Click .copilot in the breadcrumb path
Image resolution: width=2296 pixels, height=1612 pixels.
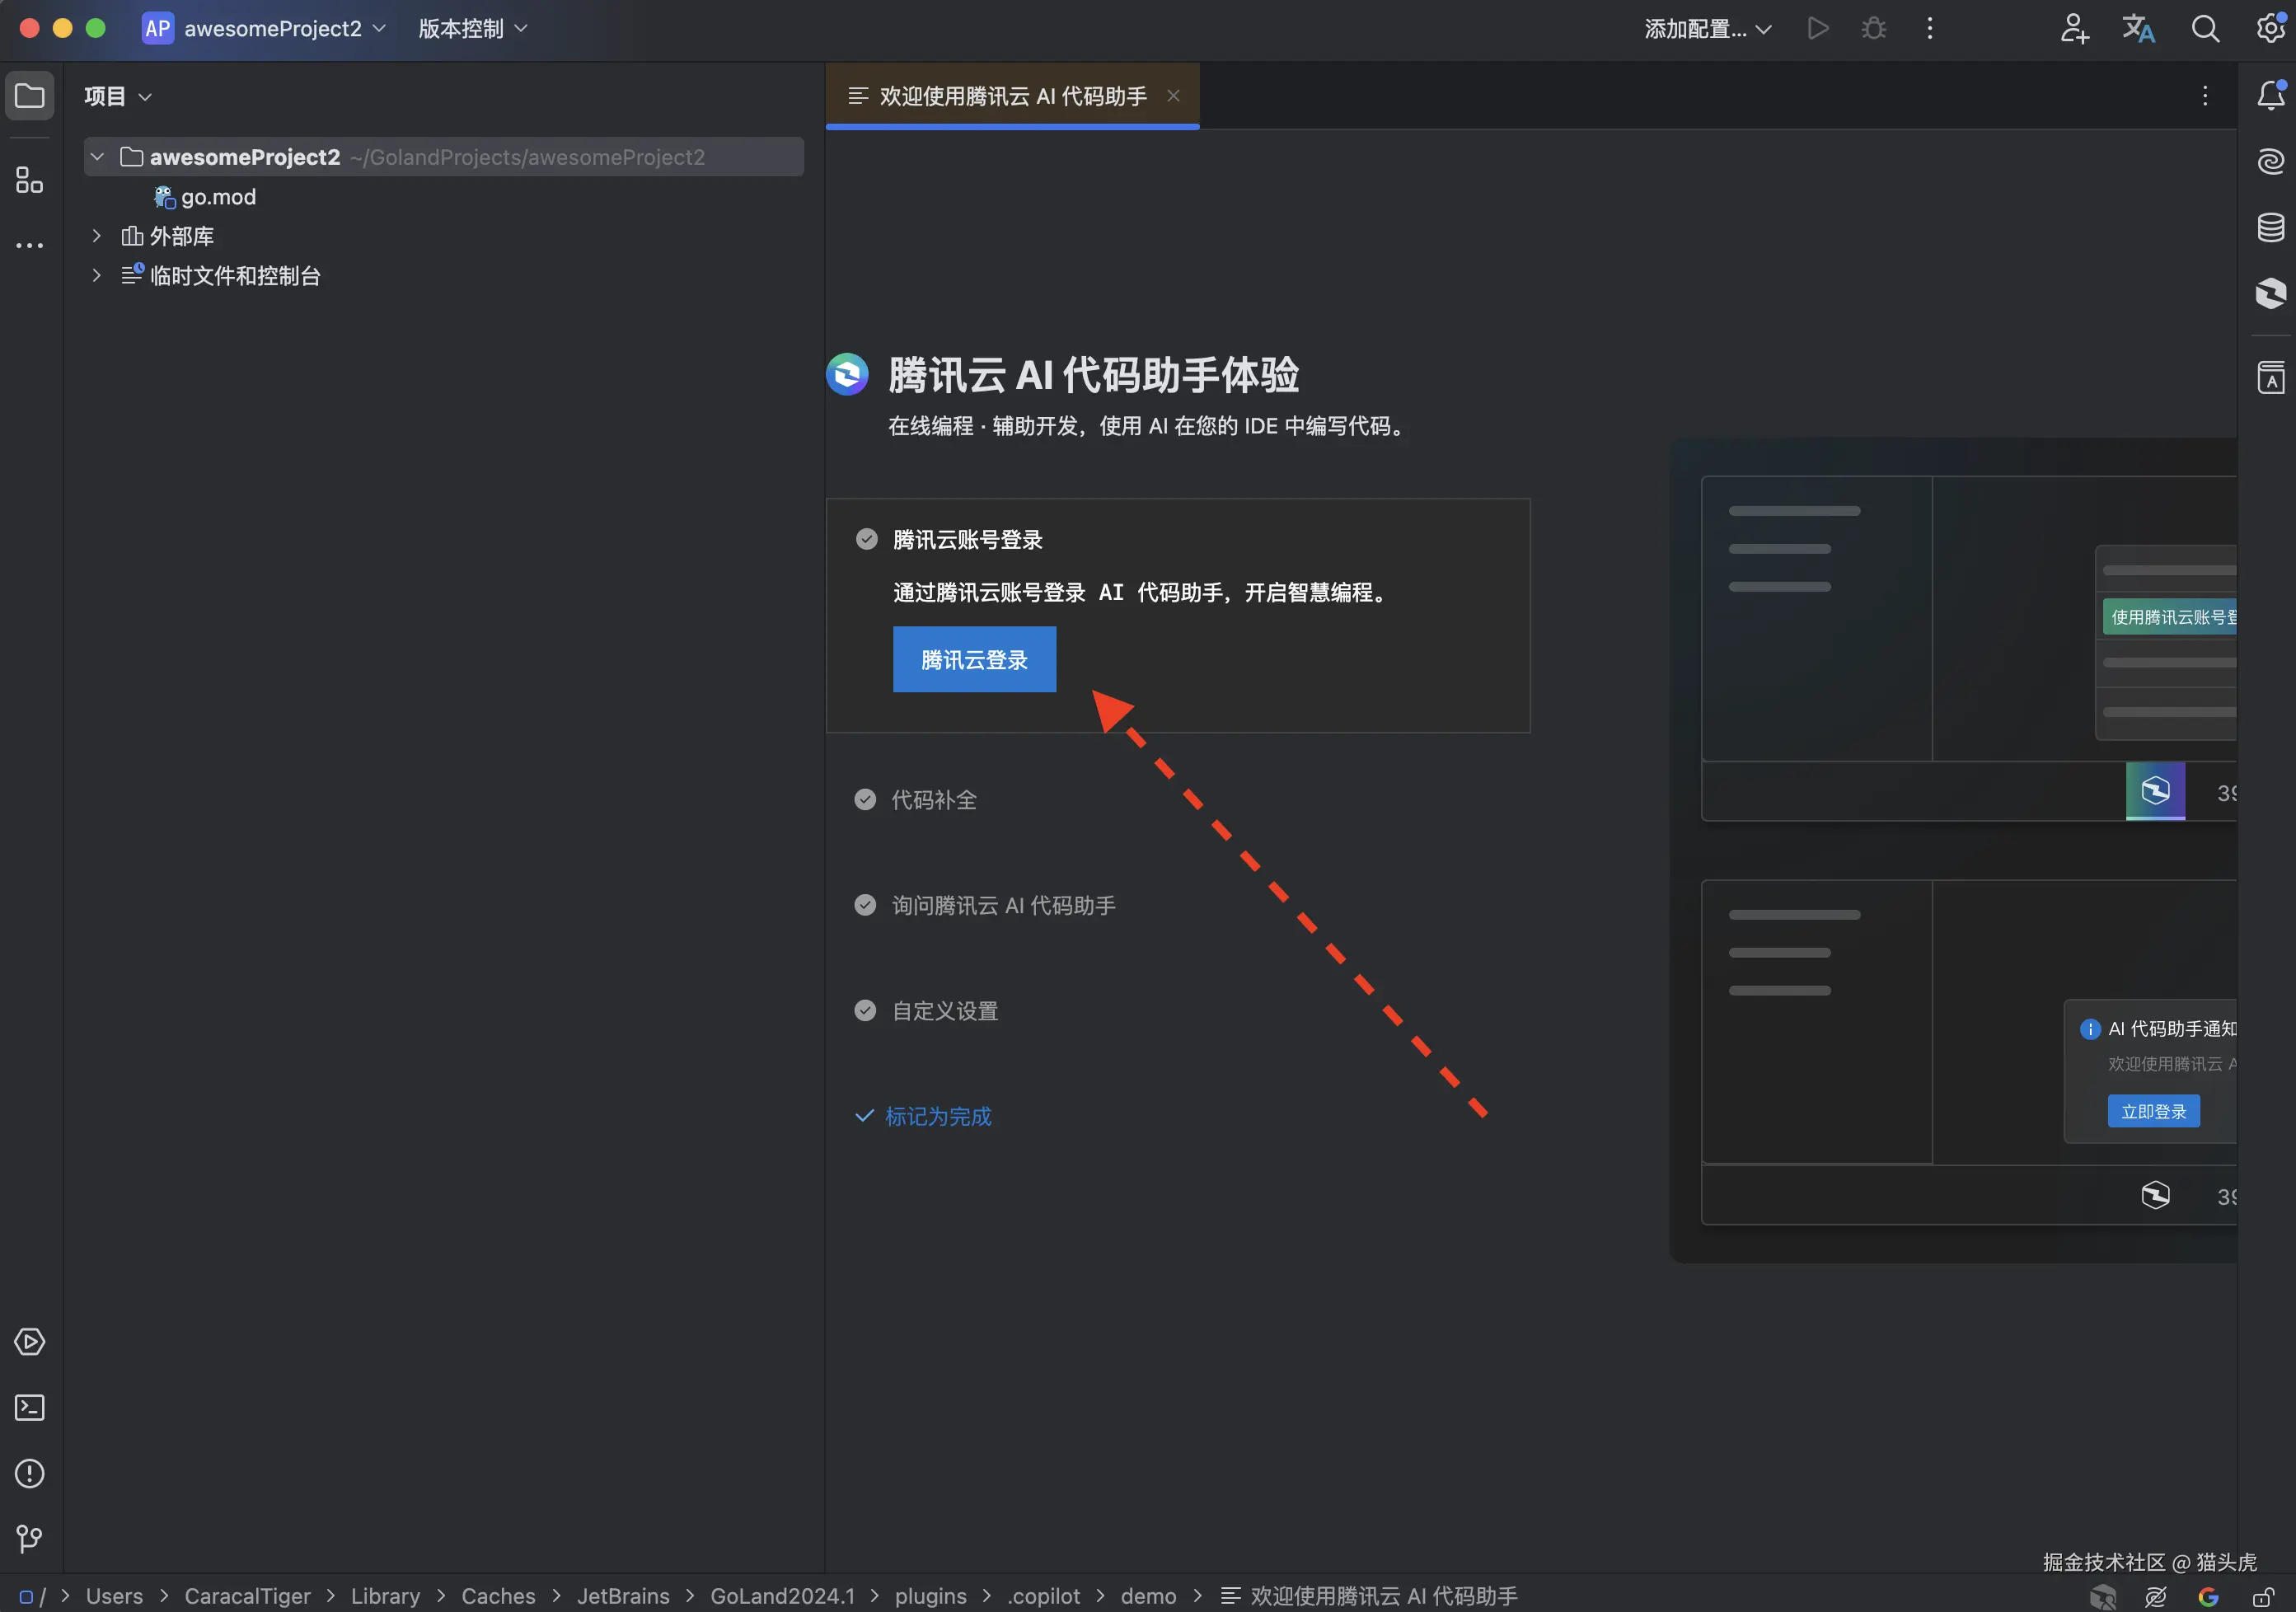coord(1043,1596)
